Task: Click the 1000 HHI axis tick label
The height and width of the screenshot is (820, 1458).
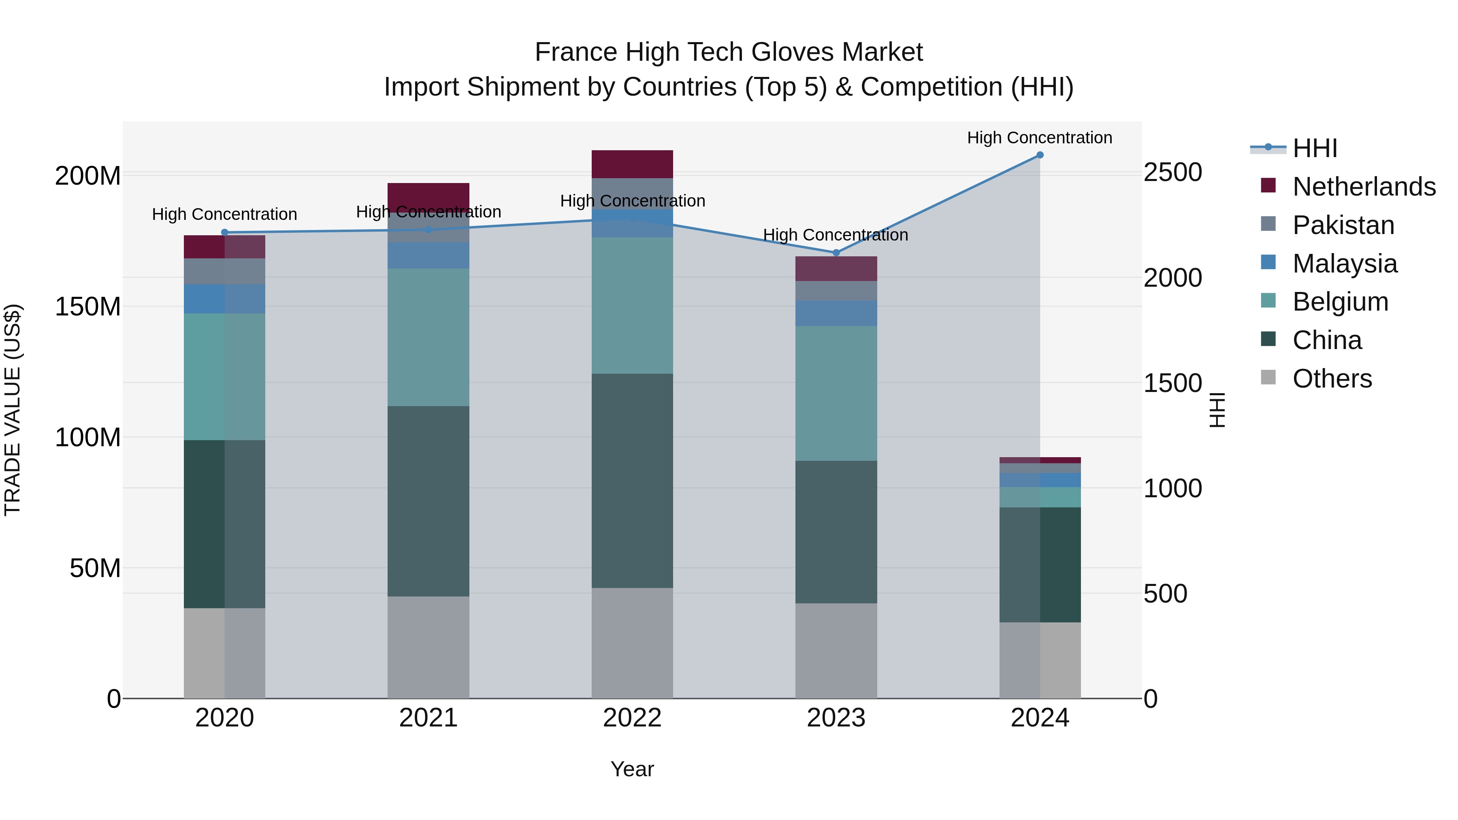Action: (1173, 488)
